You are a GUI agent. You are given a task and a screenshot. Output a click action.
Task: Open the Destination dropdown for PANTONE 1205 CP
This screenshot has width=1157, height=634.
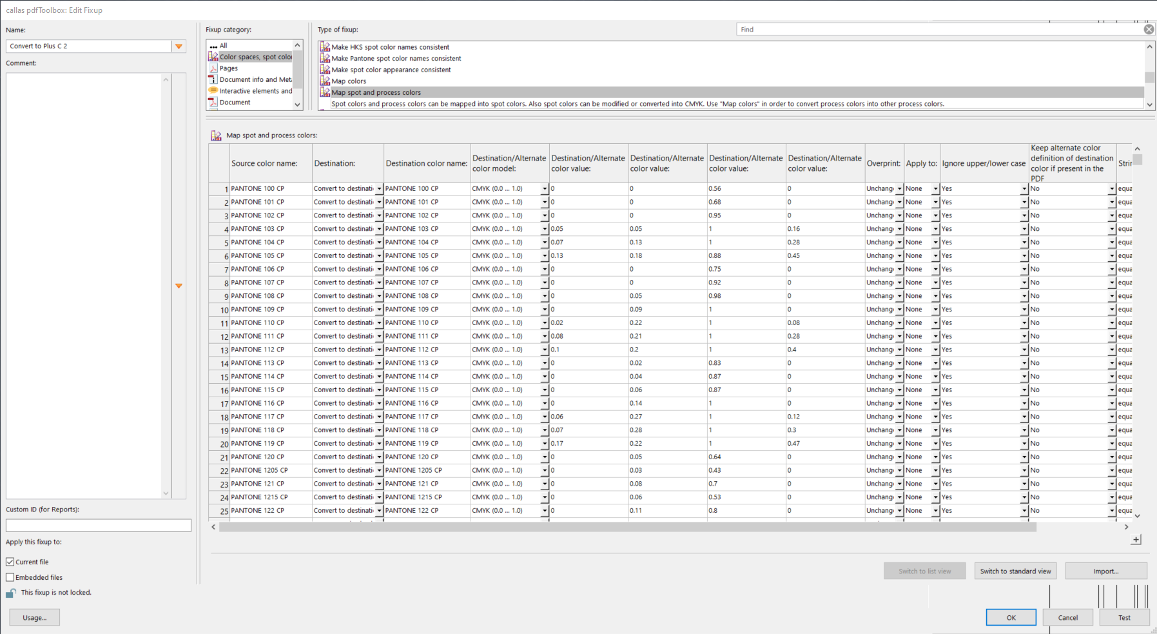[x=379, y=471]
